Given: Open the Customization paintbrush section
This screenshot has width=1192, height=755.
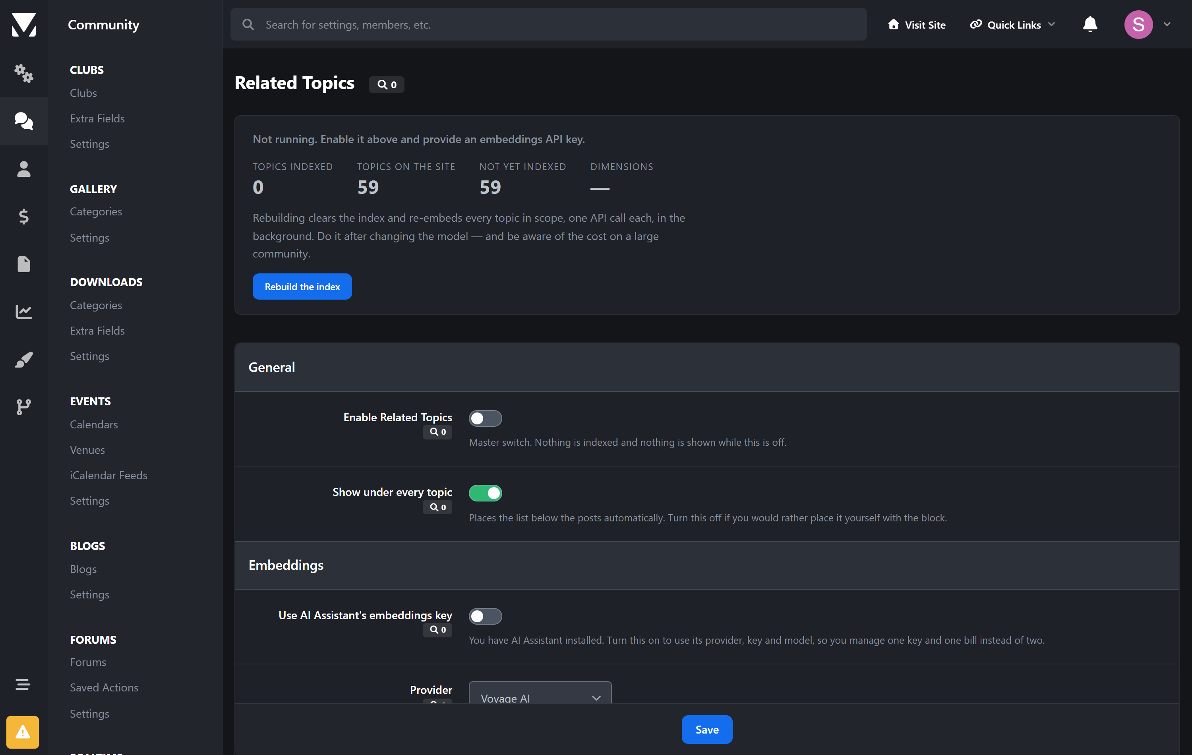Looking at the screenshot, I should 24,360.
